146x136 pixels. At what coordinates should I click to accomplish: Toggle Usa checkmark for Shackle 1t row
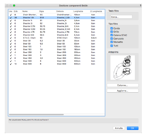coord(11,20)
